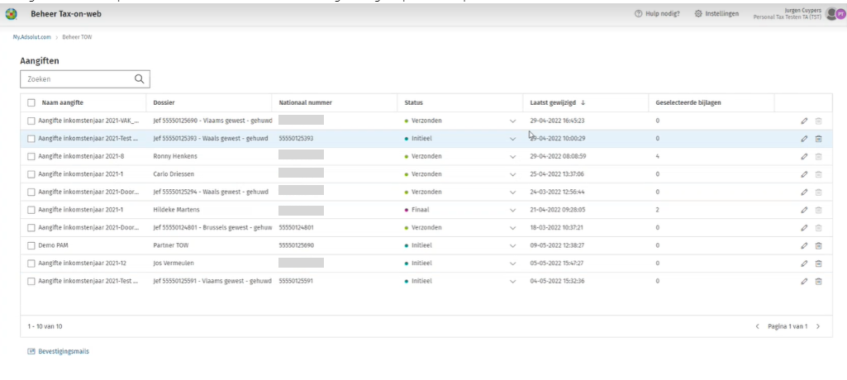This screenshot has height=380, width=847.
Task: Click the Partner TOW dossier cell
Action: (171, 245)
